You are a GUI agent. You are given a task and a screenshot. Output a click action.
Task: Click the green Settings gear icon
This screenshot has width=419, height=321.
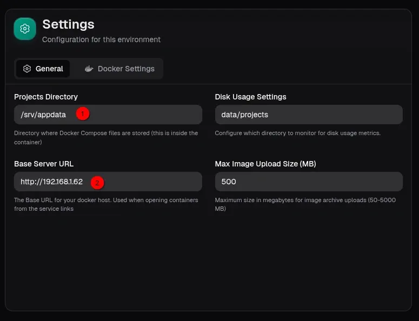(25, 29)
